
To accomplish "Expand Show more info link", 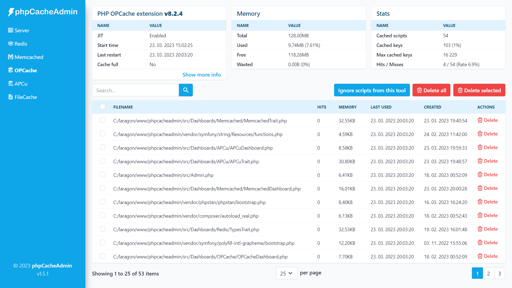I will [x=201, y=75].
